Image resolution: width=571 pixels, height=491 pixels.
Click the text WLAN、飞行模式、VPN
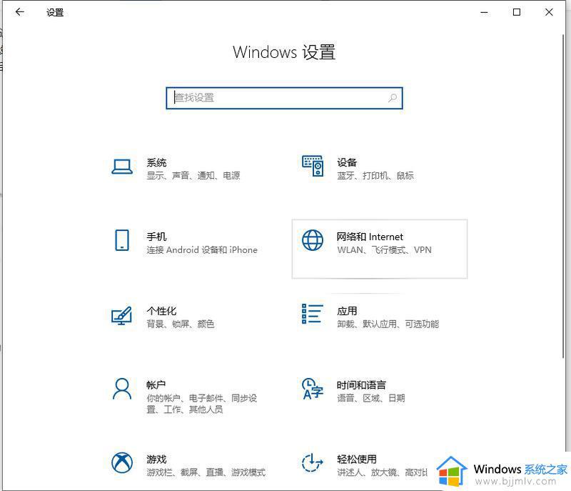point(384,249)
